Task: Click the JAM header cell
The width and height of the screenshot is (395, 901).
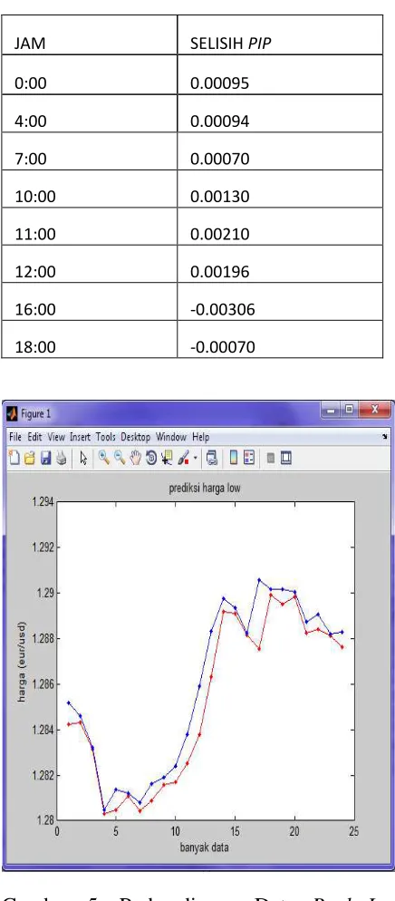Action: (x=89, y=35)
